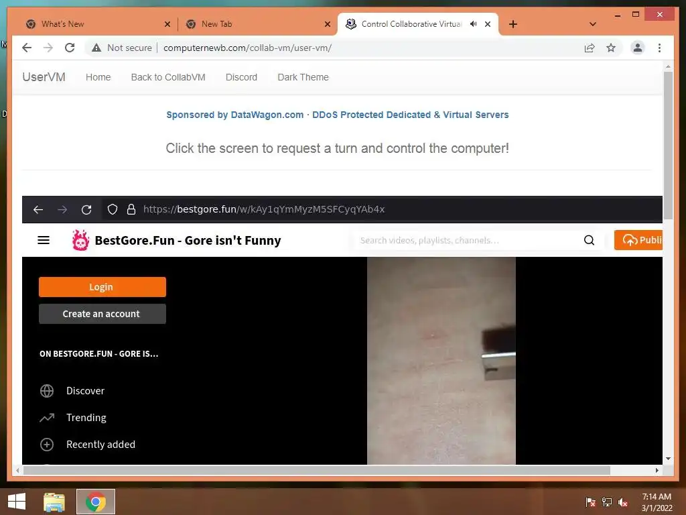Expand the tab search chevron
Screen dimensions: 686x515
593,24
